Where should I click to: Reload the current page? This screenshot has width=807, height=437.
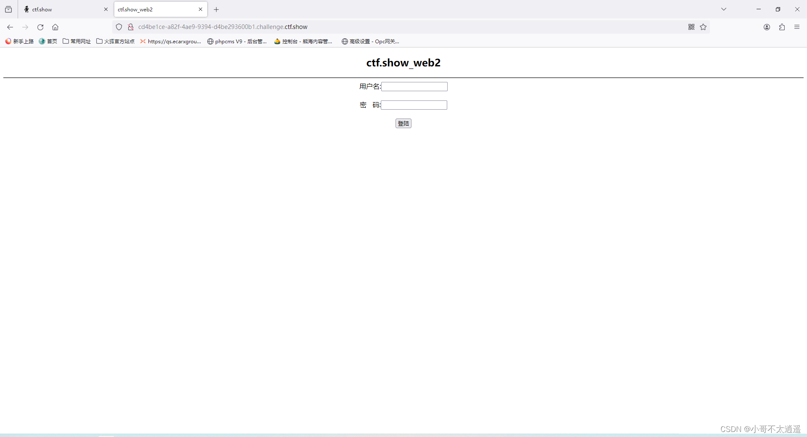pyautogui.click(x=40, y=27)
